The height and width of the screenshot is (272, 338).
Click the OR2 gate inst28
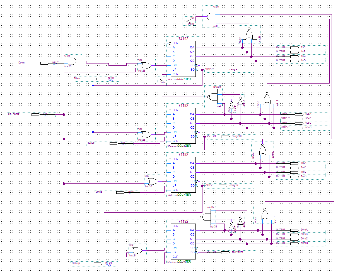146,66
